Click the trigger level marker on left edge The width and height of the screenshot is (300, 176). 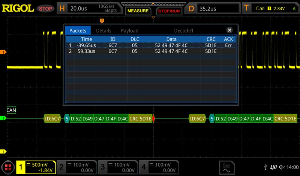coord(4,52)
